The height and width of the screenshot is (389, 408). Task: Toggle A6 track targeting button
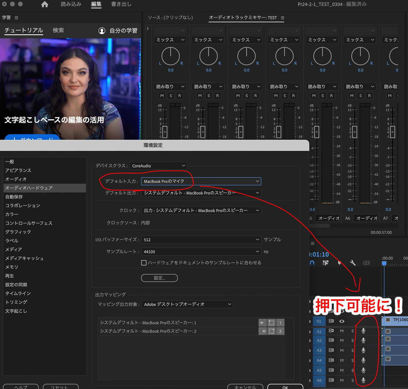(319, 380)
